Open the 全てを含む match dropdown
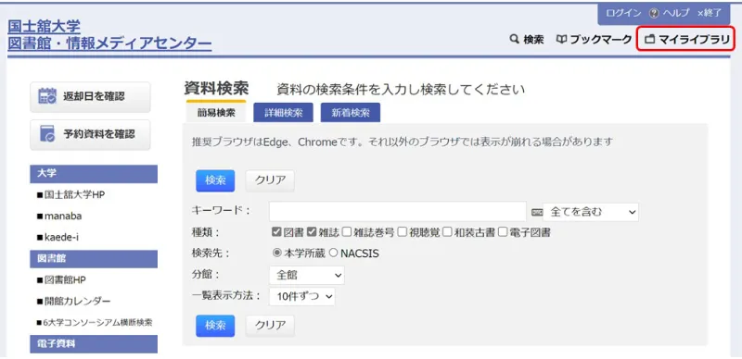The width and height of the screenshot is (742, 359). (591, 212)
